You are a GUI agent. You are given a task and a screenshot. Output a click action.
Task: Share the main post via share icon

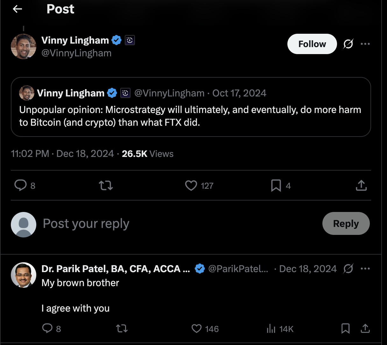361,186
